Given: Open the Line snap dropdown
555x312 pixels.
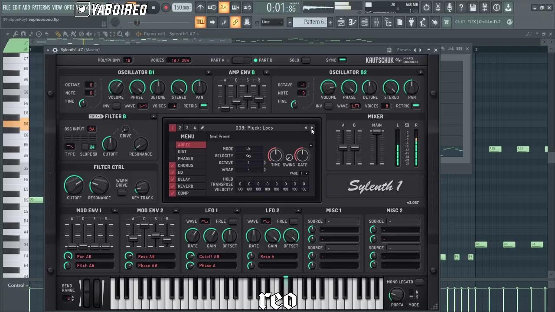Looking at the screenshot, I should pyautogui.click(x=272, y=22).
